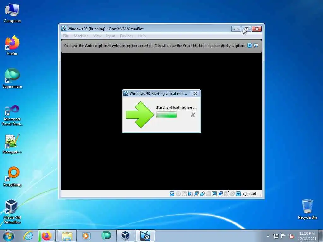Open Supermium from the taskbar
Screen dimensions: 323x242
106,236
